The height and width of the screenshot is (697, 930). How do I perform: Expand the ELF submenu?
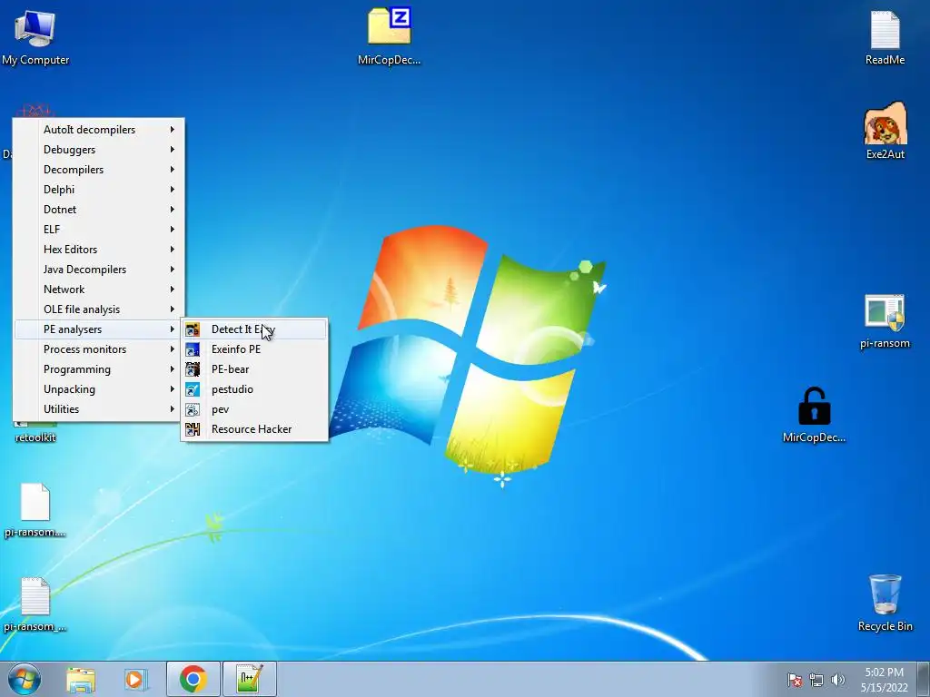98,230
